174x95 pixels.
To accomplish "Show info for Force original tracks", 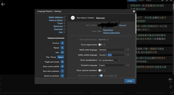I will (x=104, y=45).
